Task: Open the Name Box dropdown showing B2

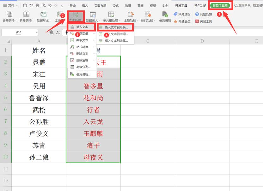Action: point(37,33)
